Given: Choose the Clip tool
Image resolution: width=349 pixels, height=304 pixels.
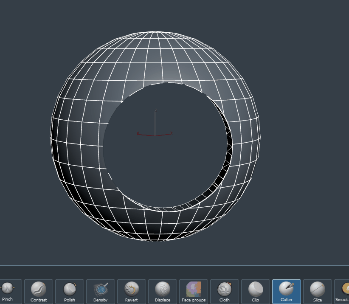Looking at the screenshot, I should (x=256, y=292).
